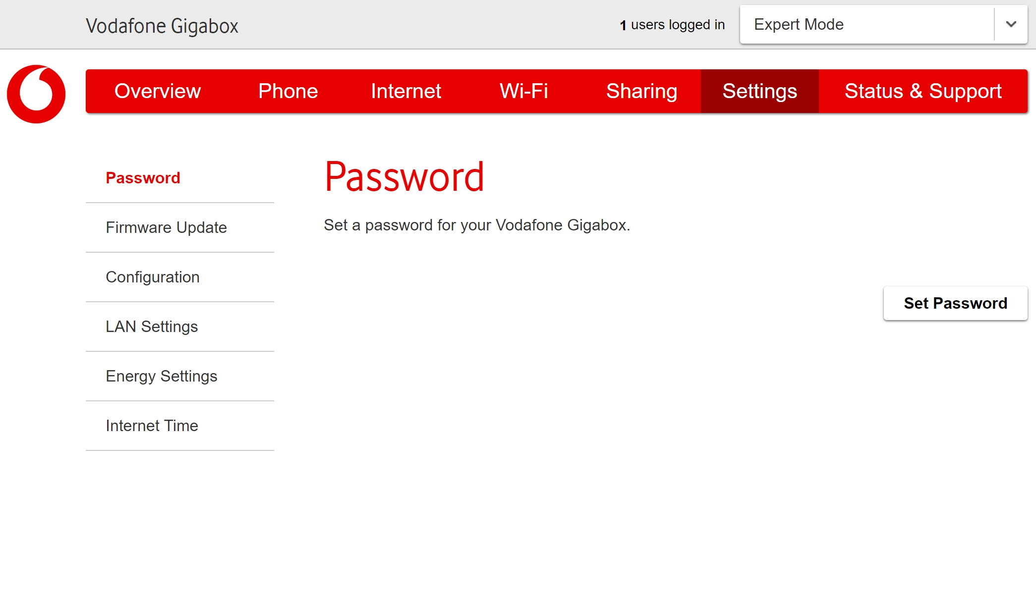Go to the Overview tab
The width and height of the screenshot is (1036, 604).
[x=158, y=91]
